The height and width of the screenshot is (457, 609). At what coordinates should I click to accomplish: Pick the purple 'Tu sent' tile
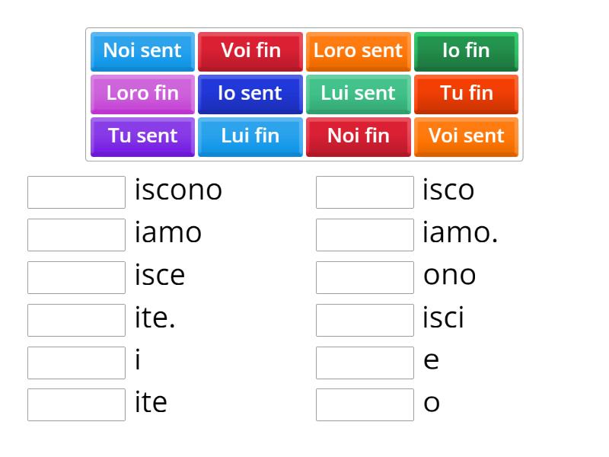pyautogui.click(x=142, y=136)
